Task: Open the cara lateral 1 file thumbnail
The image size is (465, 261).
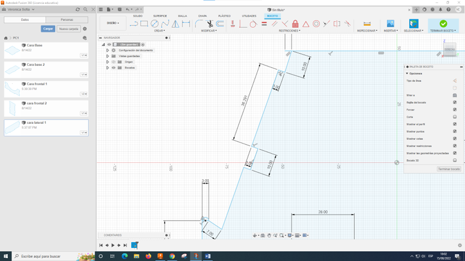Action: (x=12, y=127)
